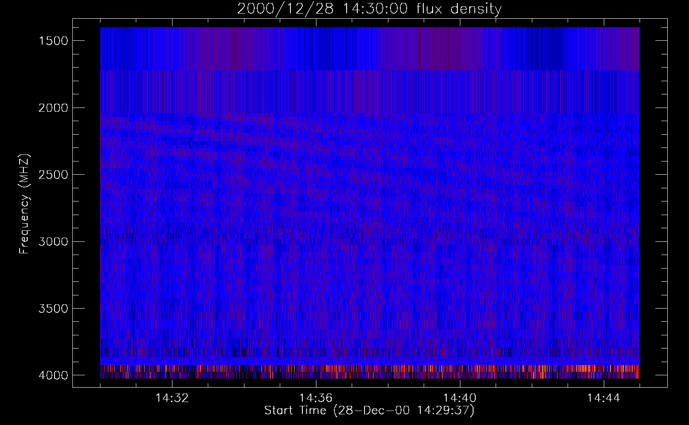Click the 1500 frequency tick label
Image resolution: width=689 pixels, height=425 pixels.
point(53,41)
